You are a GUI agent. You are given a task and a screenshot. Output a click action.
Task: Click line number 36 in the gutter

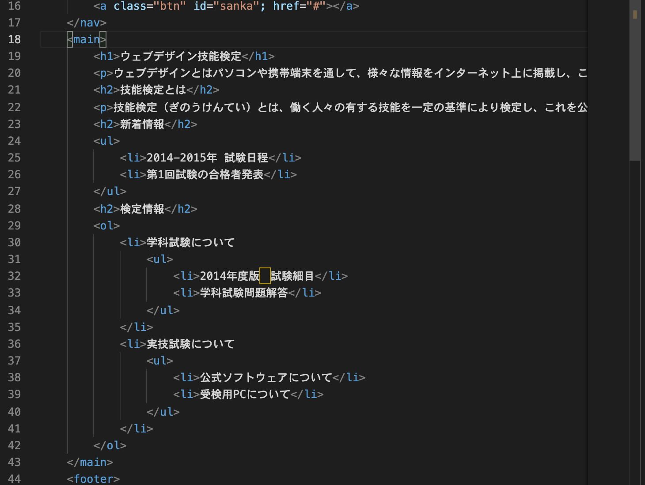pyautogui.click(x=14, y=344)
